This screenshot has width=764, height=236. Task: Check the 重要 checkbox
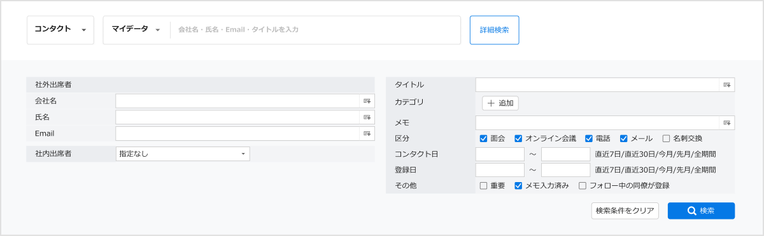483,186
